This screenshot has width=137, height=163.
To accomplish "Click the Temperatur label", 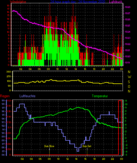I will coord(100,96).
